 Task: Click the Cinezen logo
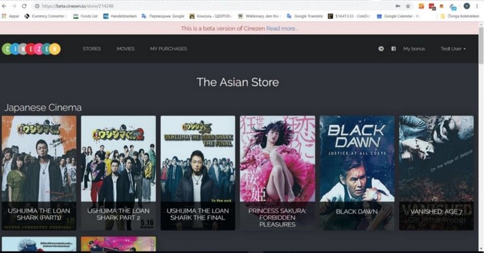tap(31, 49)
